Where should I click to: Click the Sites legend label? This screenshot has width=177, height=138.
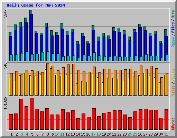(x=173, y=90)
